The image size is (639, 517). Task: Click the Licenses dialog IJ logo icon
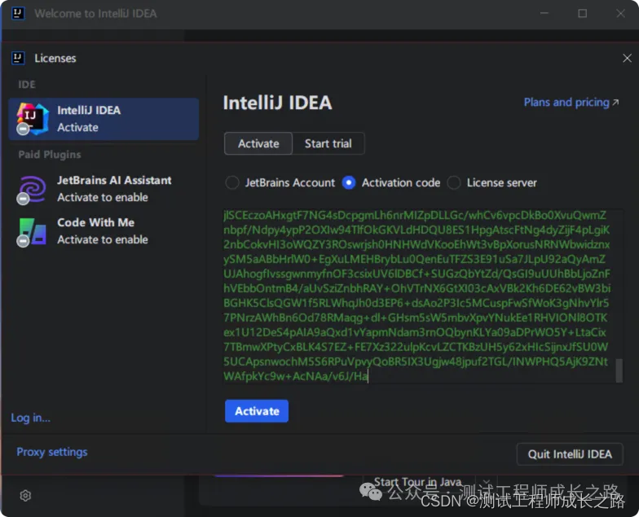18,59
